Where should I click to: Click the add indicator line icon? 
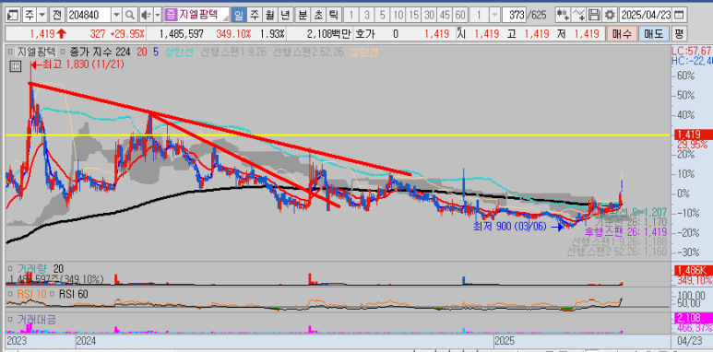click(x=578, y=15)
